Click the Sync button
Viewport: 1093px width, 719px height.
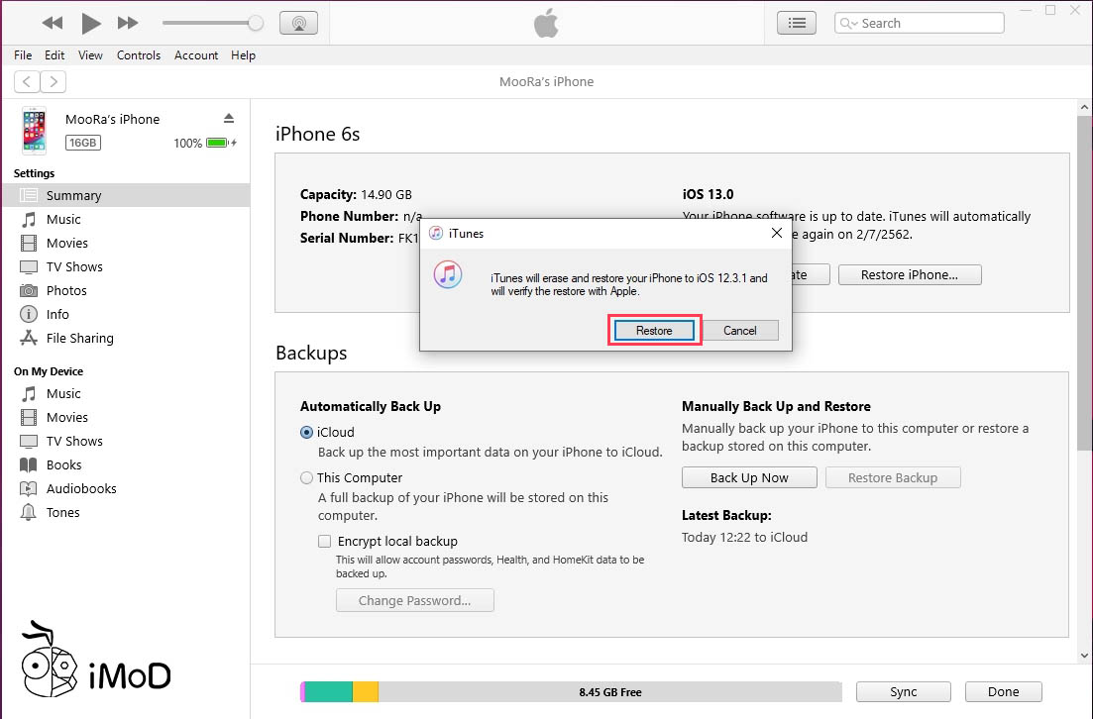point(904,692)
